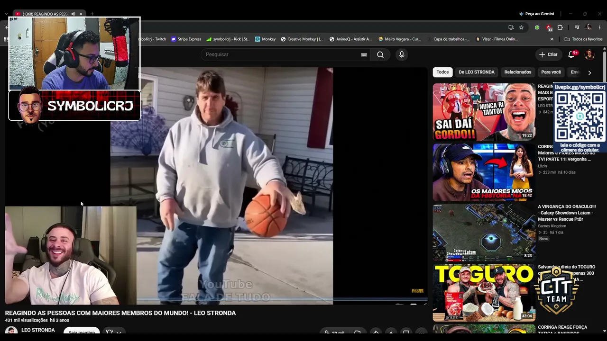Open the Todos os favoritos bookmarks folder
This screenshot has width=607, height=341.
click(583, 39)
